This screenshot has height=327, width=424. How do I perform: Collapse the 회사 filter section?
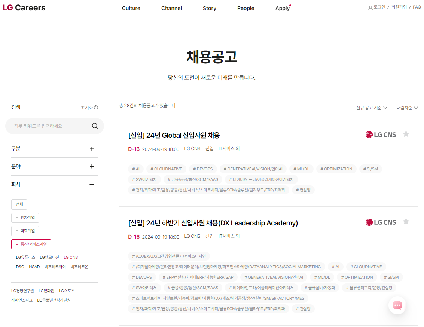(x=54, y=184)
